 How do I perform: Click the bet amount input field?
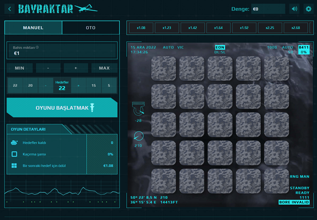62,50
